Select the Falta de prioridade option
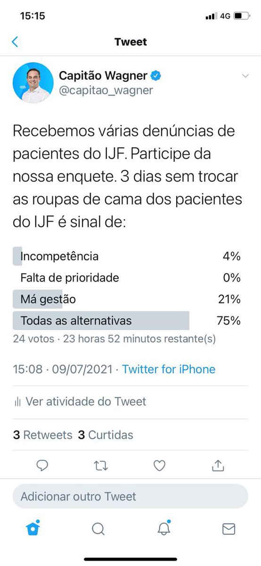This screenshot has width=261, height=566. click(x=127, y=278)
